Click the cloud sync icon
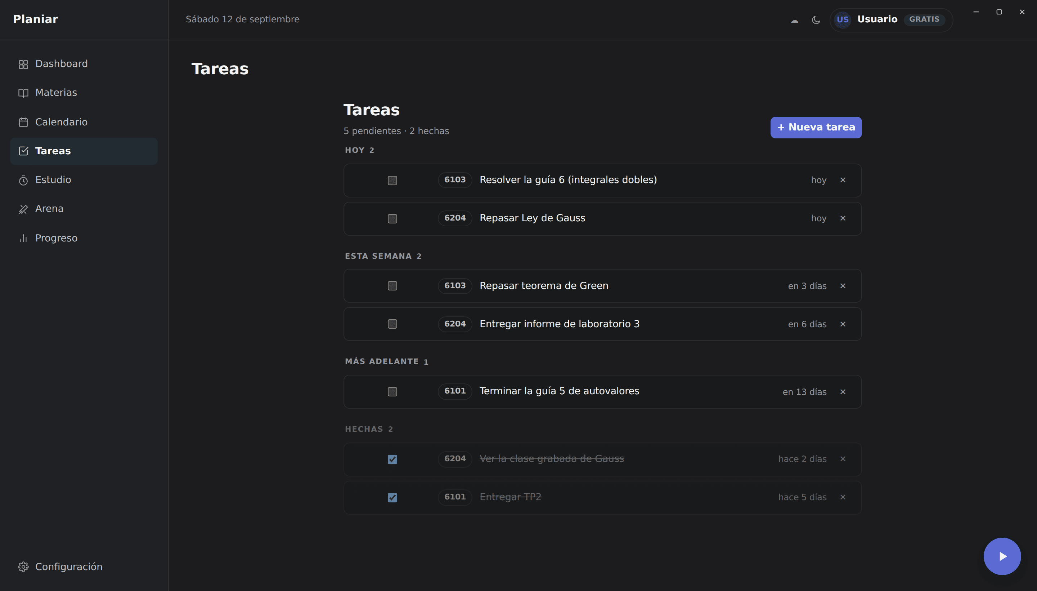1037x591 pixels. [x=794, y=20]
